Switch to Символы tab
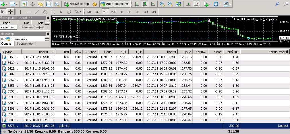Viewport: 290px width, 134px height. click(x=8, y=27)
